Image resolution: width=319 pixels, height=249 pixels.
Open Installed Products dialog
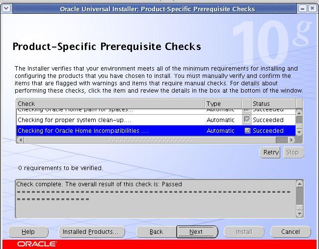[92, 232]
